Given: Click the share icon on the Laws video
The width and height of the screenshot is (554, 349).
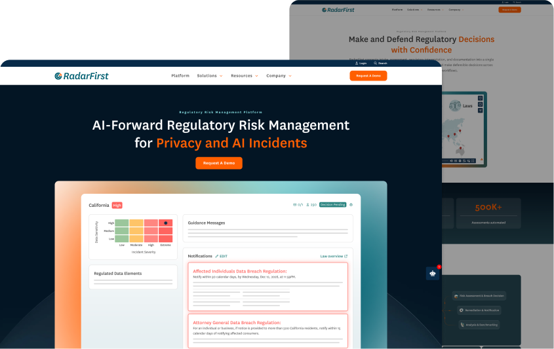Looking at the screenshot, I should (480, 111).
